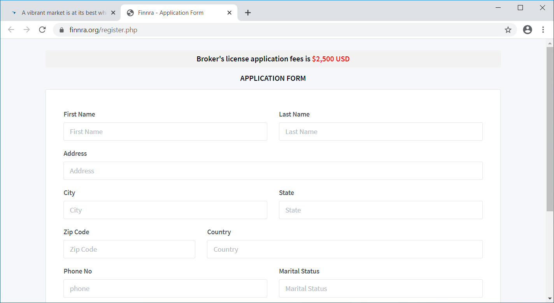
Task: Click the 'APPLICATION FORM' heading
Action: pyautogui.click(x=273, y=78)
